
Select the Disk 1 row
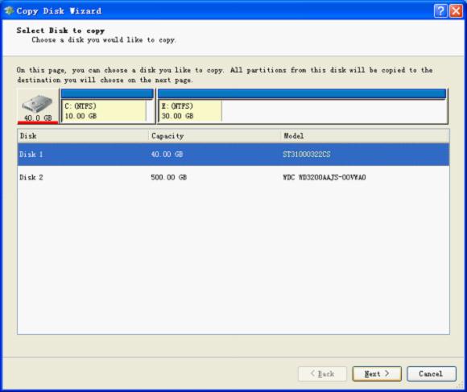233,155
